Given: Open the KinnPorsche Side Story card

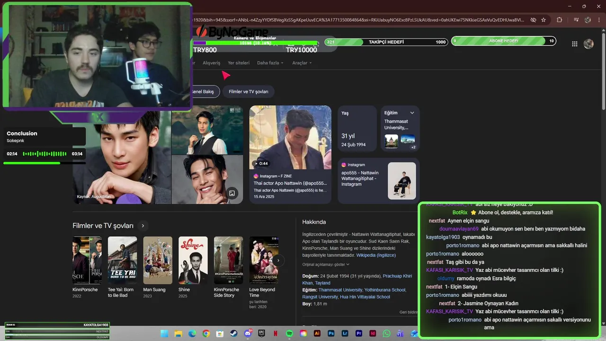Looking at the screenshot, I should tap(228, 268).
